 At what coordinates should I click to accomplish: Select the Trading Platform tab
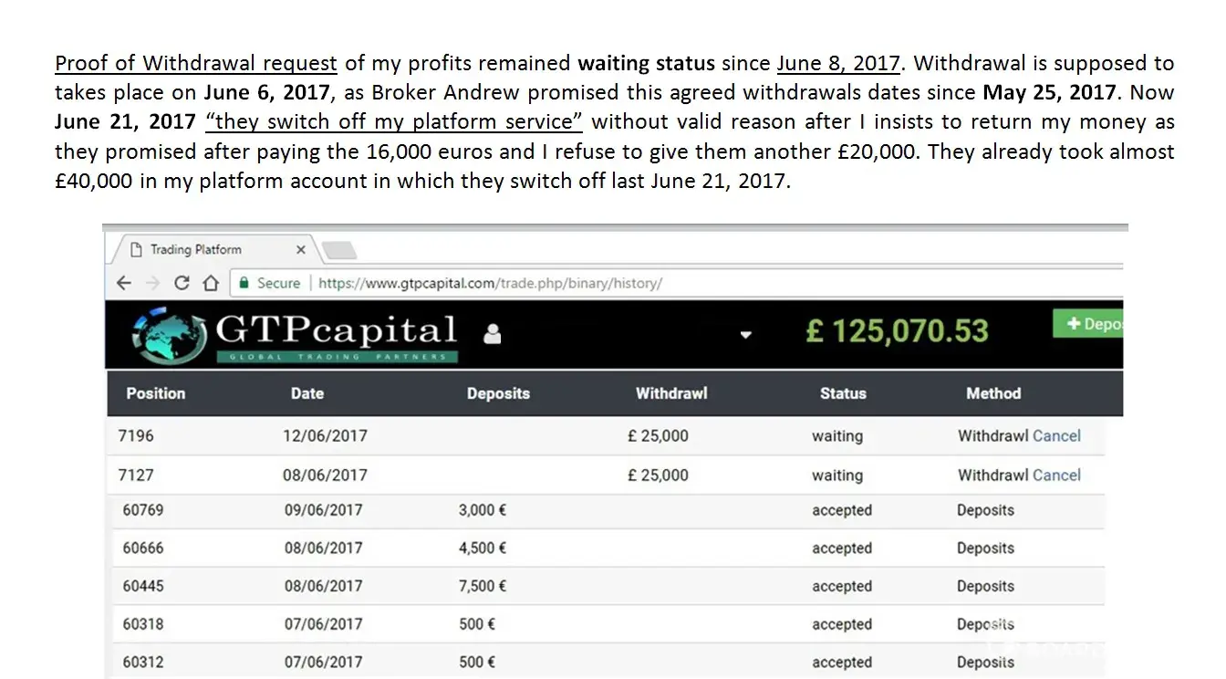195,249
